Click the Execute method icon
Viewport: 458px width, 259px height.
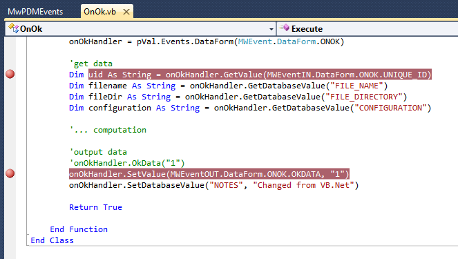(285, 28)
